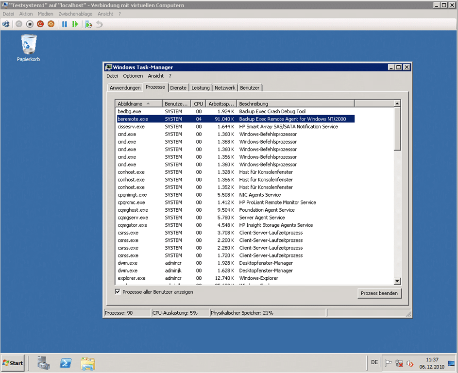The image size is (458, 373).
Task: Switch to the Netzwerk tab
Action: tap(225, 88)
